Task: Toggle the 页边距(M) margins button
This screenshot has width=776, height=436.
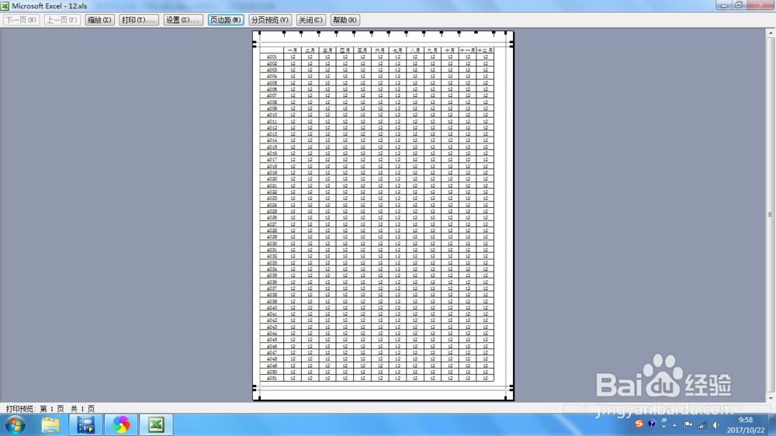Action: 226,20
